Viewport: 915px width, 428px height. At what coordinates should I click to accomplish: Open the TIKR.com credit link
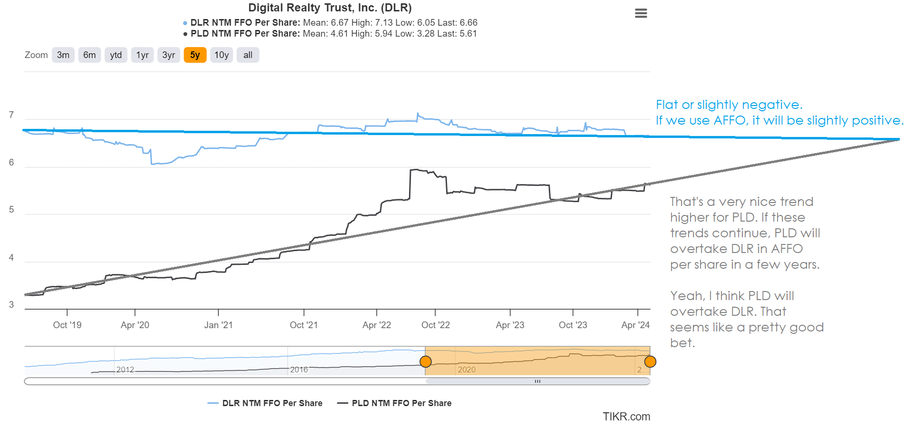pos(626,417)
